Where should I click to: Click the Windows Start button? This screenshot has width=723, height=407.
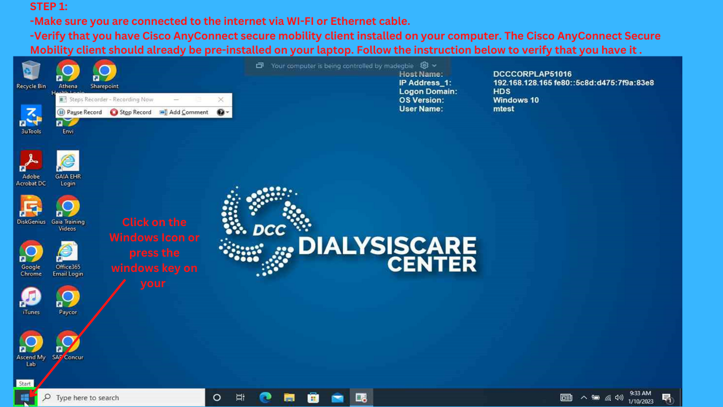click(25, 398)
